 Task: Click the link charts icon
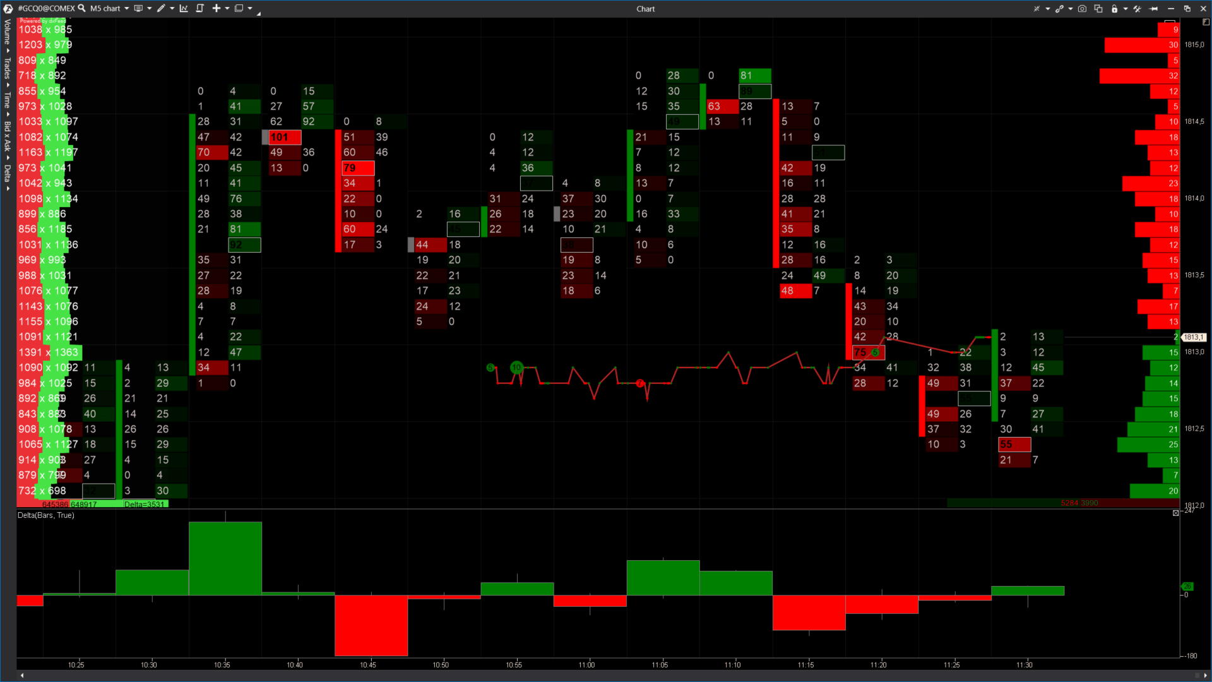click(1060, 8)
